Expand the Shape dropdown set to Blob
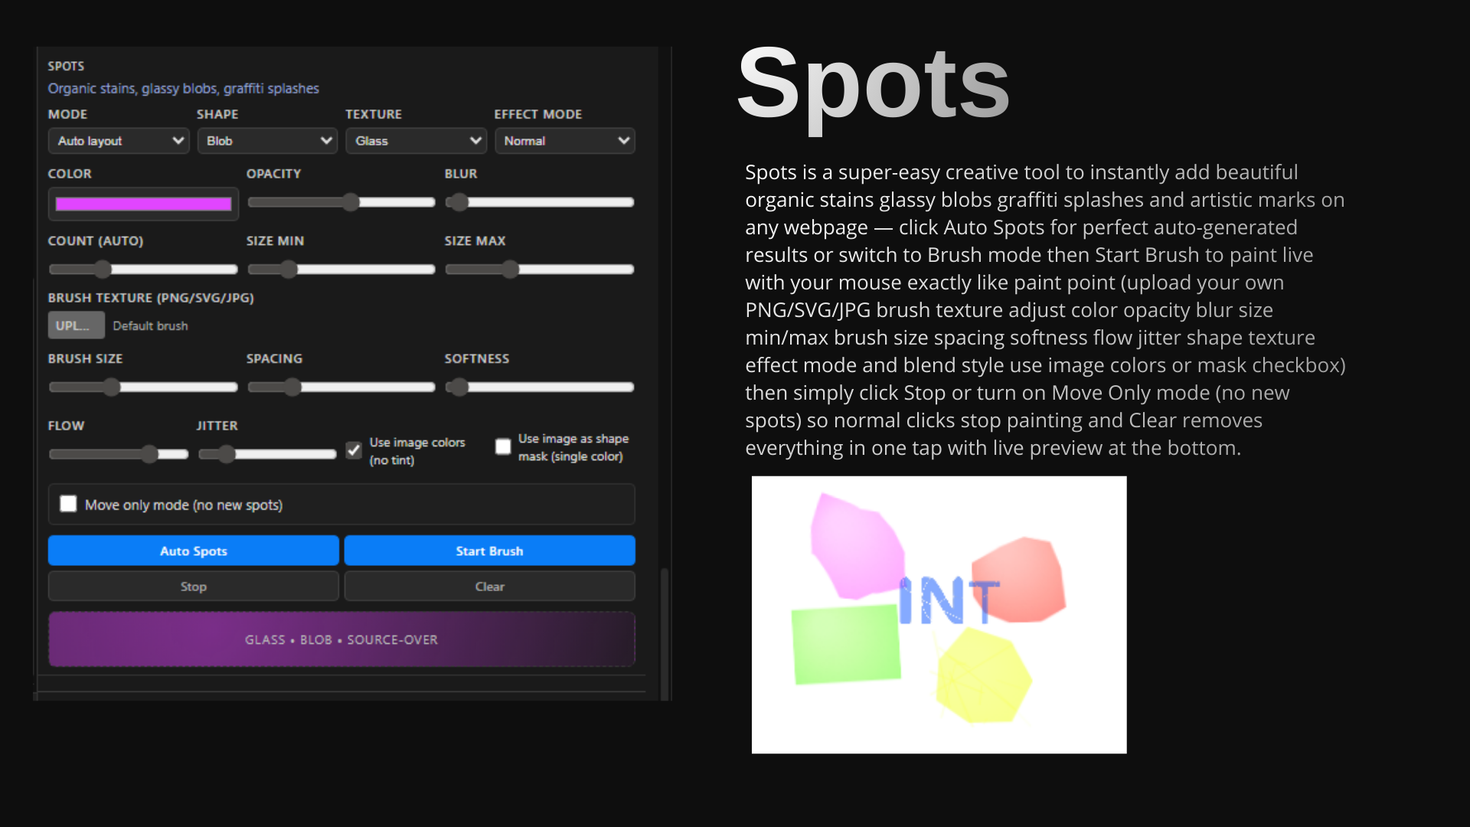Viewport: 1470px width, 827px height. tap(267, 141)
